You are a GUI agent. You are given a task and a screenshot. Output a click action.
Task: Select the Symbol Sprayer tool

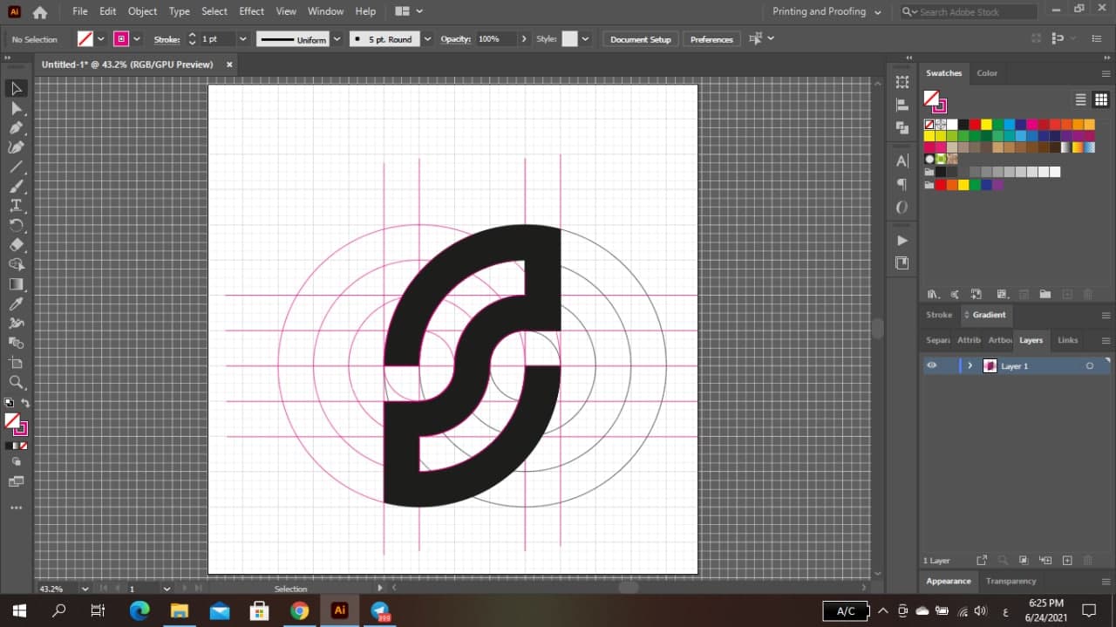pyautogui.click(x=16, y=324)
